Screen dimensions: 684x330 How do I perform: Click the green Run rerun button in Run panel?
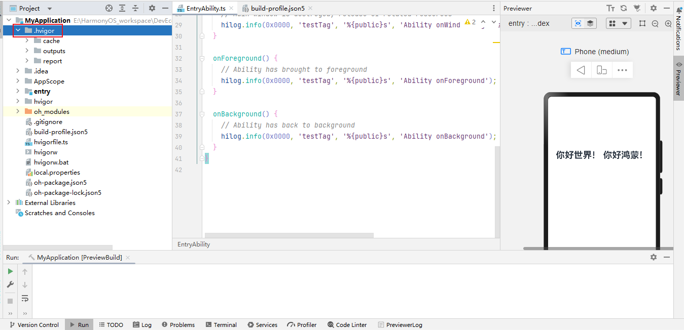pyautogui.click(x=10, y=271)
